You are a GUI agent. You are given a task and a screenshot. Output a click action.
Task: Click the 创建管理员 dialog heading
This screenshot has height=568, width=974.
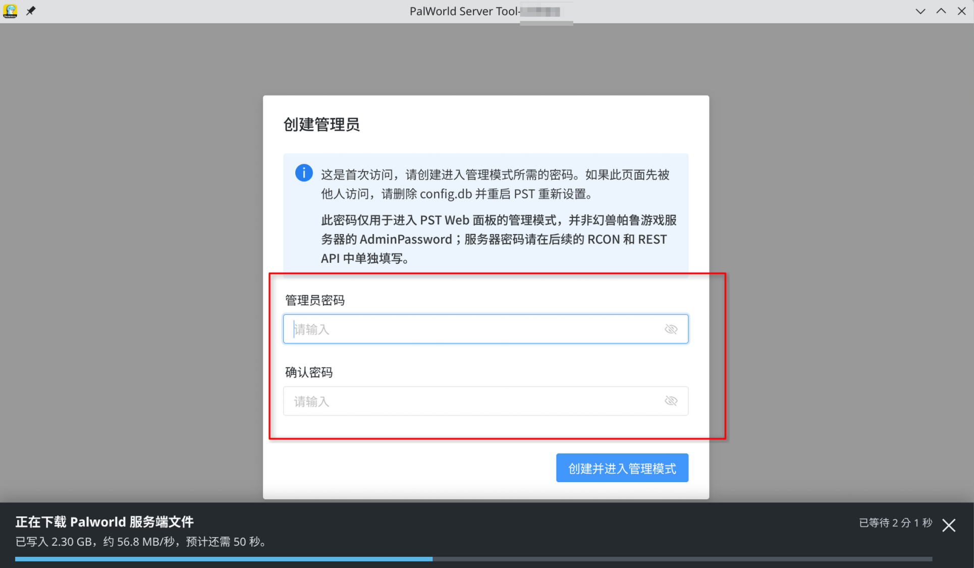(x=321, y=125)
